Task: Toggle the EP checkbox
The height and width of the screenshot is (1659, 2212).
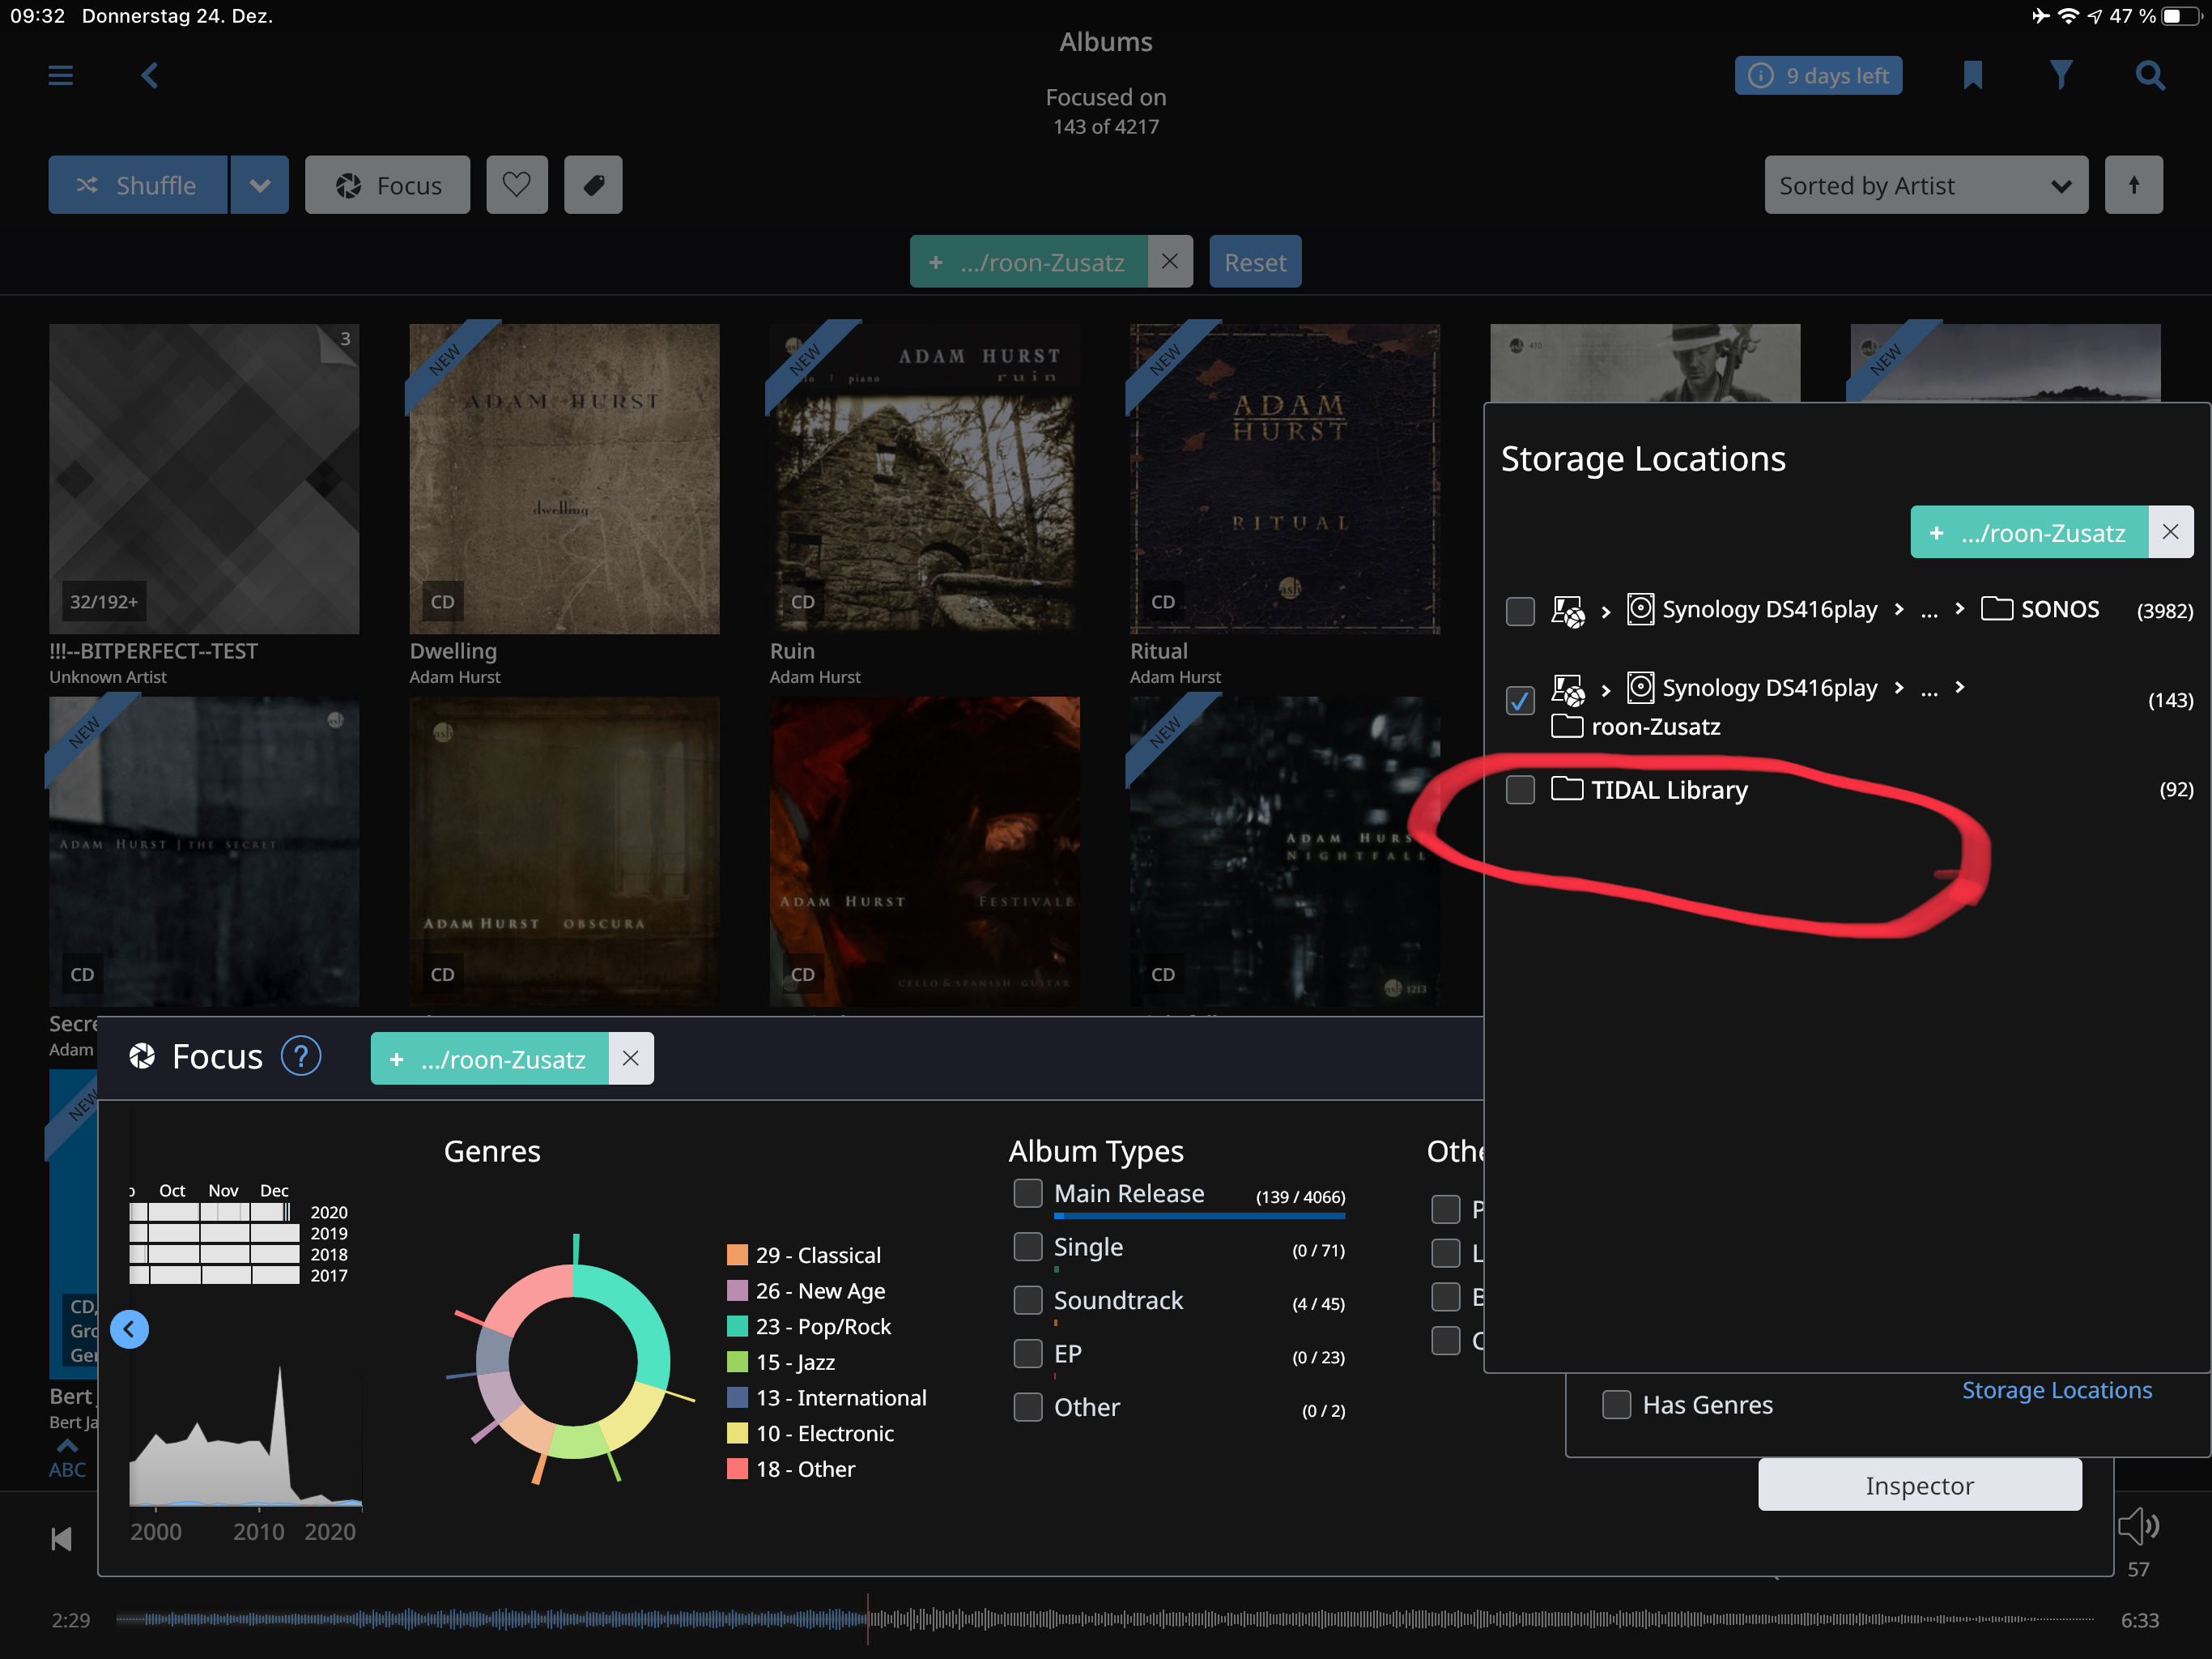Action: [1028, 1353]
